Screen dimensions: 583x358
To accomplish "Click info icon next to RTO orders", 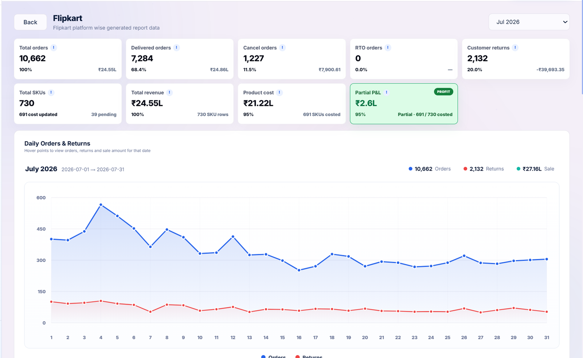I will coord(388,48).
